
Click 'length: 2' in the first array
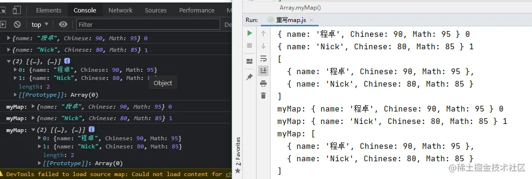[x=34, y=87]
